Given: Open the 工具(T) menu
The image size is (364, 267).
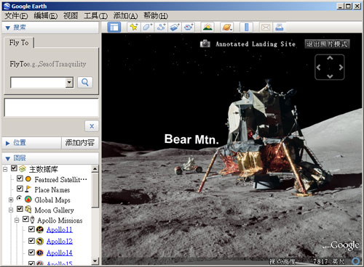Looking at the screenshot, I should pyautogui.click(x=95, y=16).
